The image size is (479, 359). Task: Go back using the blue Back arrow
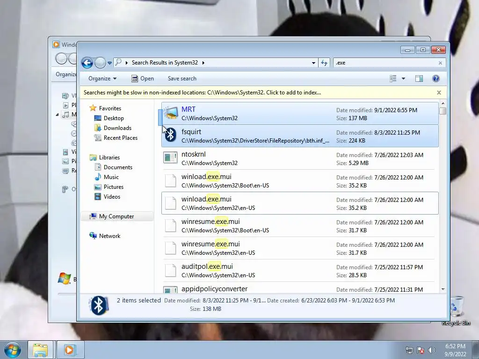click(x=87, y=63)
